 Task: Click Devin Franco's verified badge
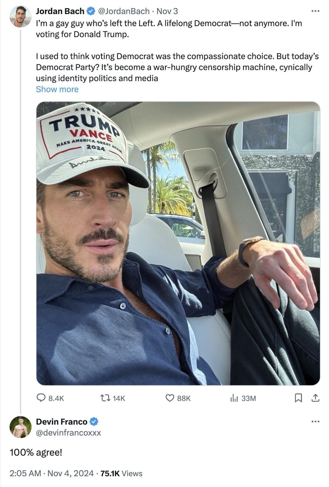[94, 422]
